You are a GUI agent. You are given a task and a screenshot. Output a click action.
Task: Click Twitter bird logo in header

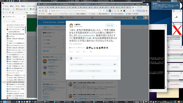(x=92, y=18)
